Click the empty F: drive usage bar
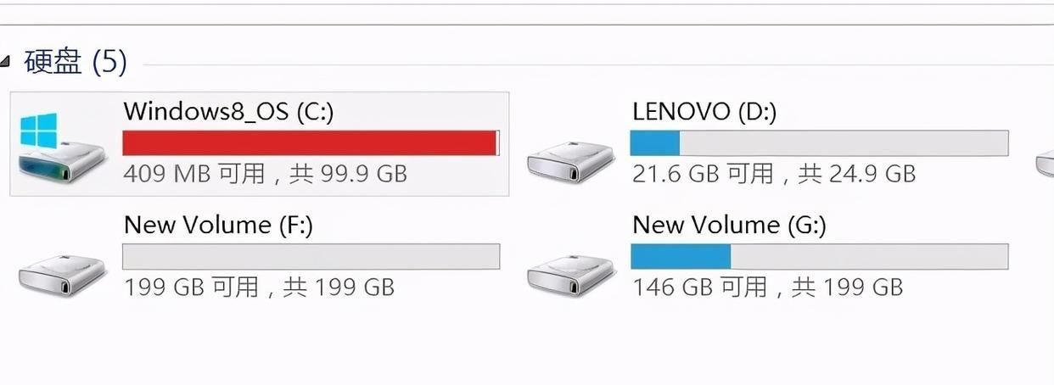 click(311, 256)
